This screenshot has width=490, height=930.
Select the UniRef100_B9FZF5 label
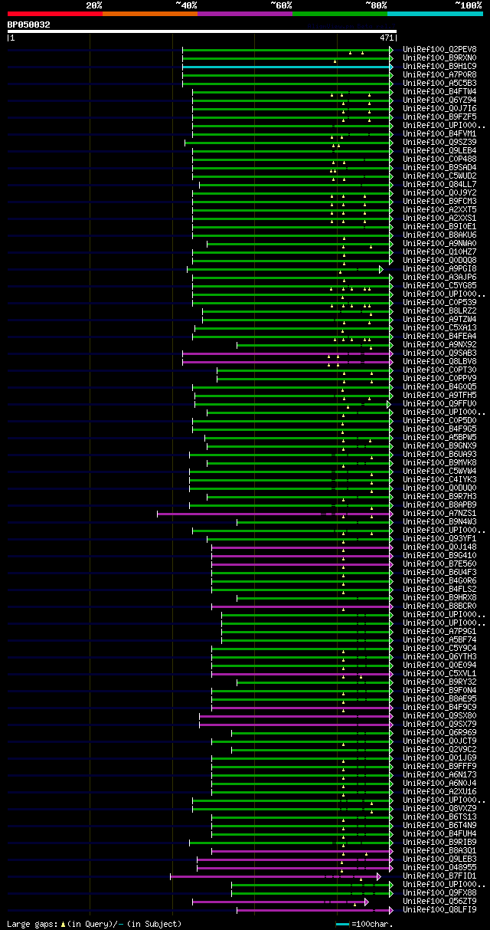(x=439, y=117)
